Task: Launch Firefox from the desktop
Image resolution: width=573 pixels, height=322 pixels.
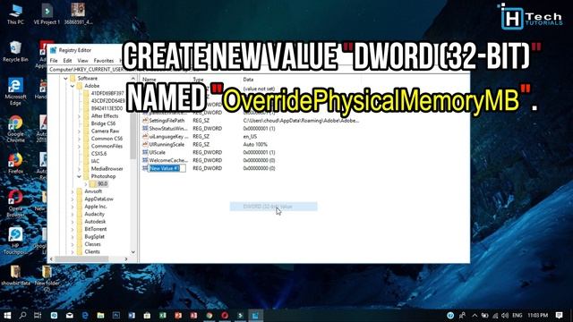Action: pyautogui.click(x=15, y=163)
